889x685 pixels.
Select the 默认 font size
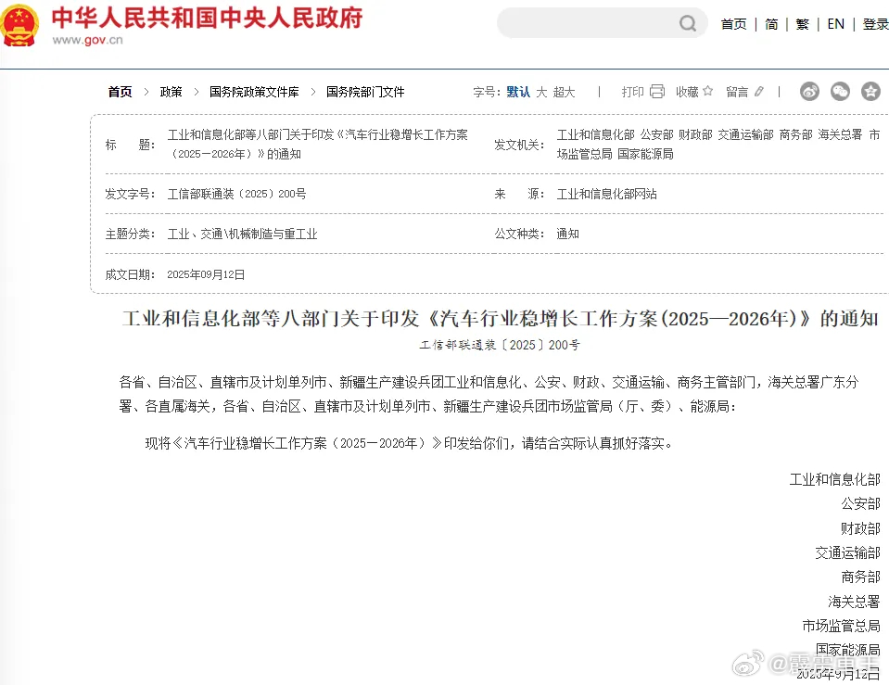(x=518, y=92)
